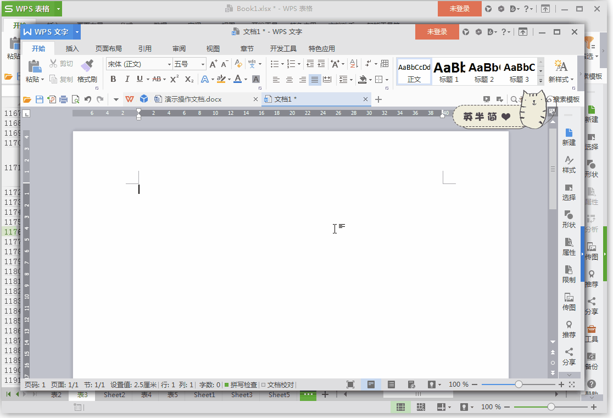Center align text icon
Viewport: 613px width, 418px height.
point(289,80)
